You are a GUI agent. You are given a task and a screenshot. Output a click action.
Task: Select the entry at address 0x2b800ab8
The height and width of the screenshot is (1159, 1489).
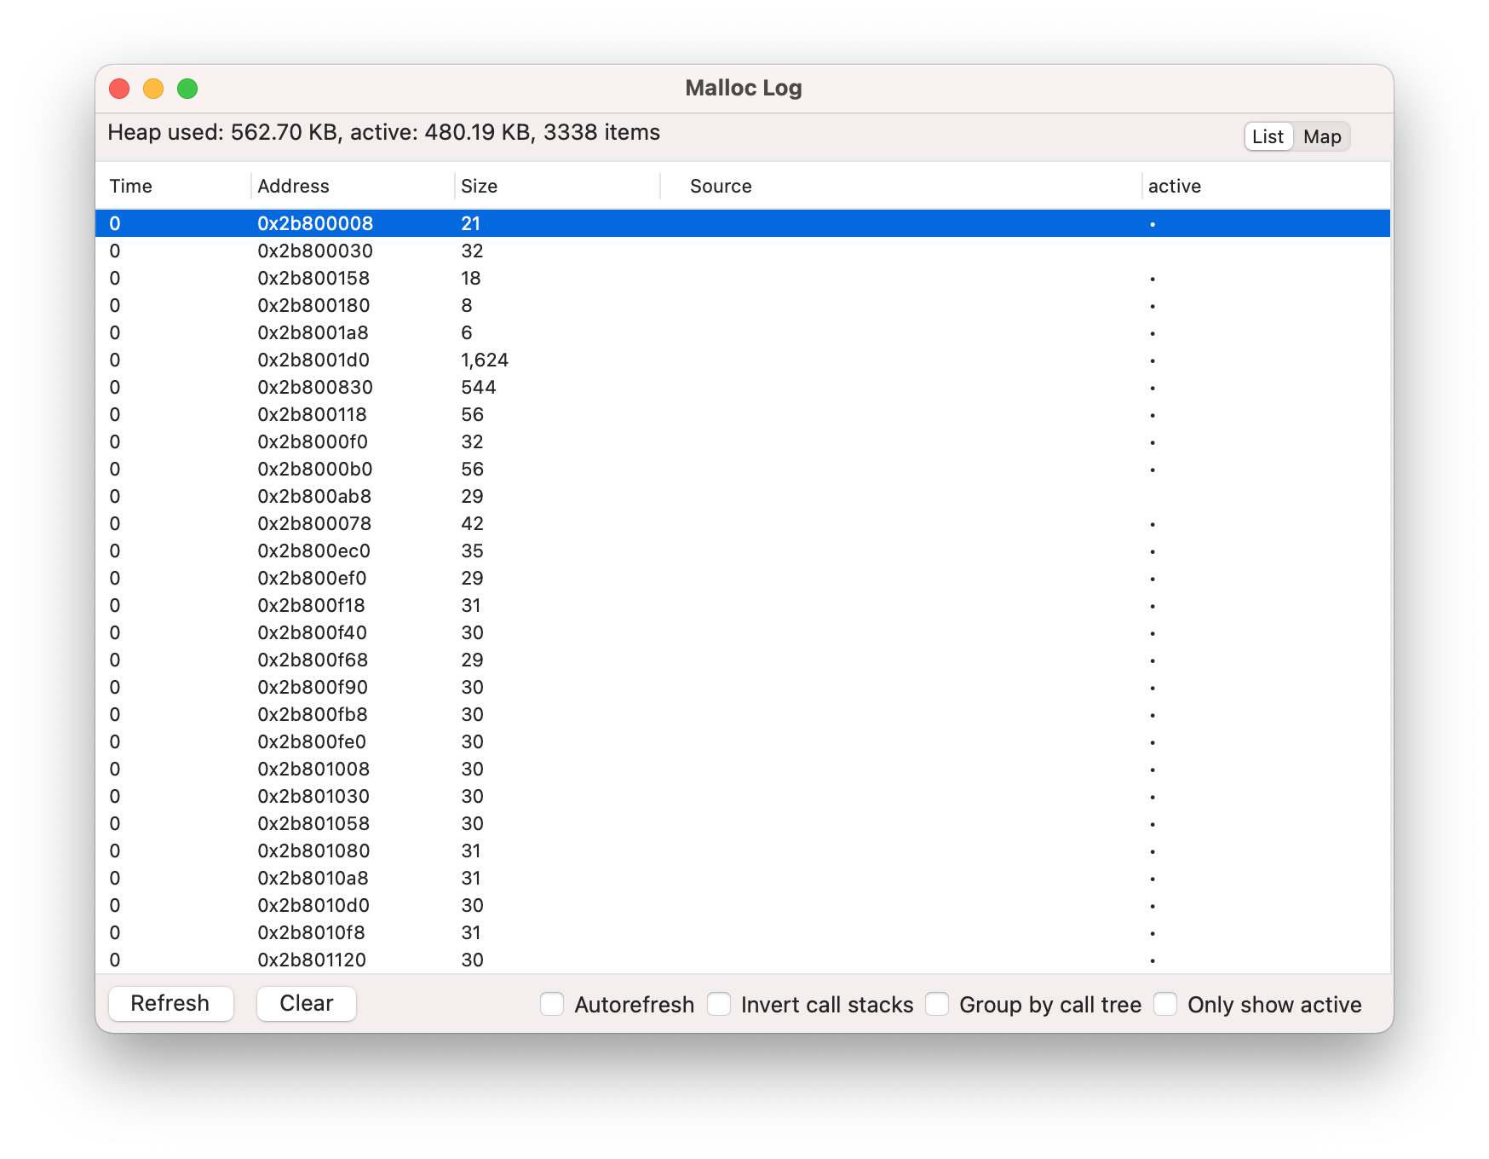(314, 496)
